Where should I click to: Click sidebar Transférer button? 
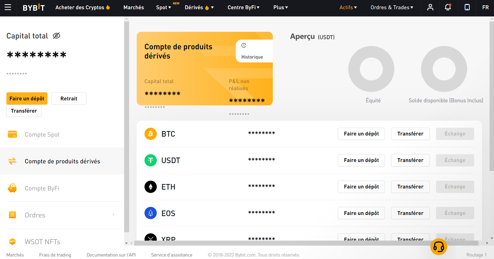[x=24, y=111]
